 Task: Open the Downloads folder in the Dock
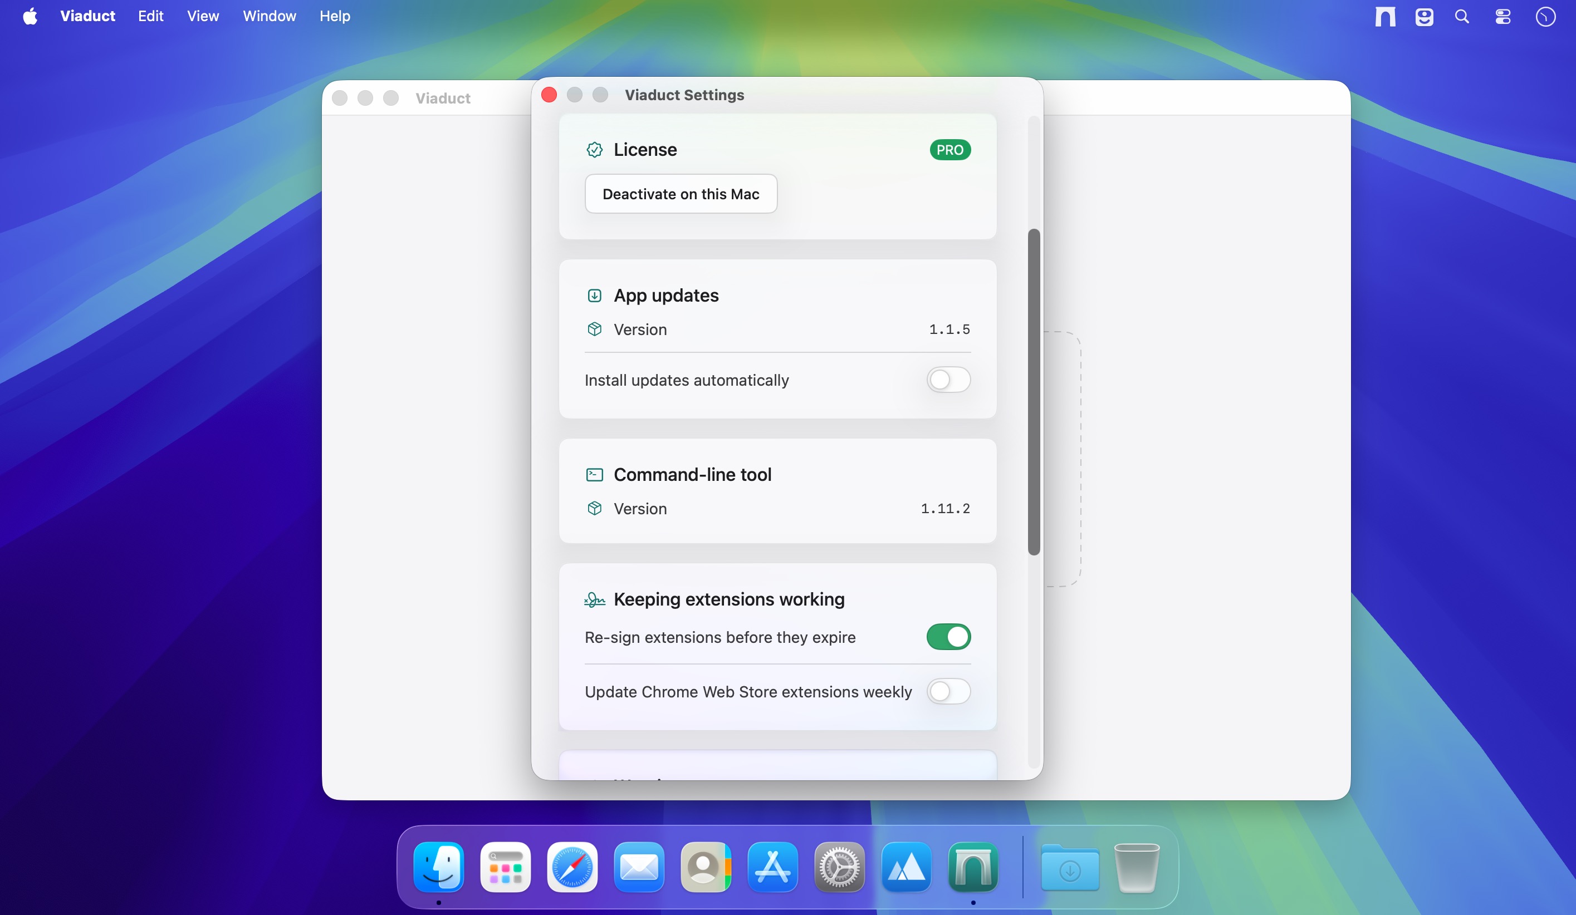coord(1070,867)
